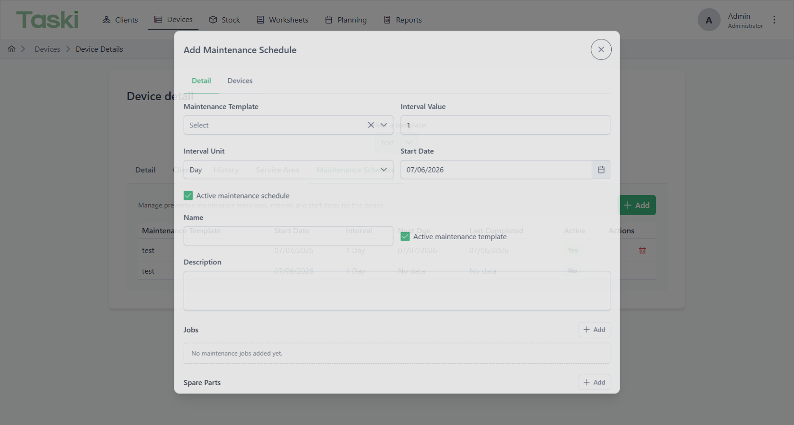
Task: Click the Device Details breadcrumb
Action: (99, 49)
